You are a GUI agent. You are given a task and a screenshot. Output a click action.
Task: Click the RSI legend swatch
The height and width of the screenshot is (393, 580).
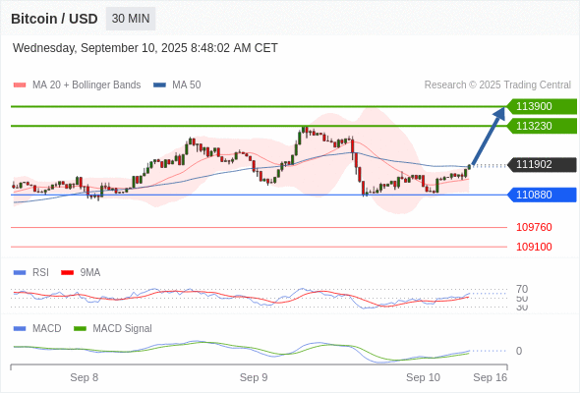point(20,273)
